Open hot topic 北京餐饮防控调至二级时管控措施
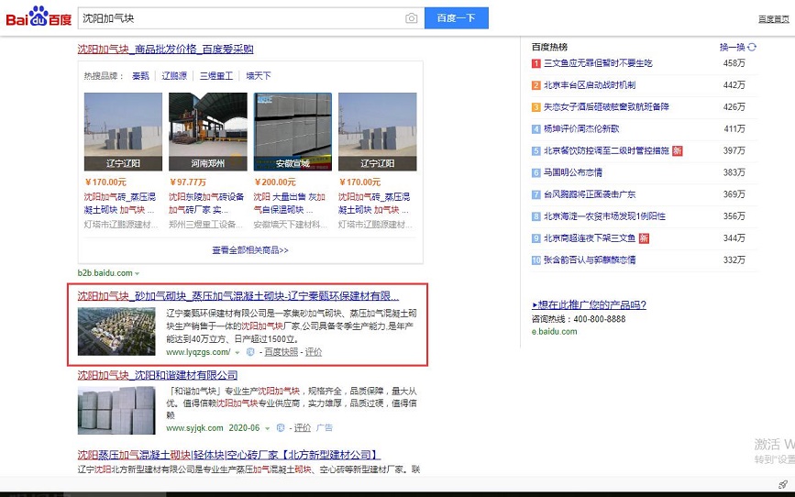This screenshot has width=795, height=497. click(x=606, y=150)
